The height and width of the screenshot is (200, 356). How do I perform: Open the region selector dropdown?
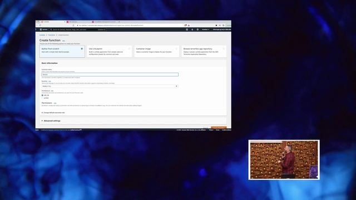click(x=205, y=29)
